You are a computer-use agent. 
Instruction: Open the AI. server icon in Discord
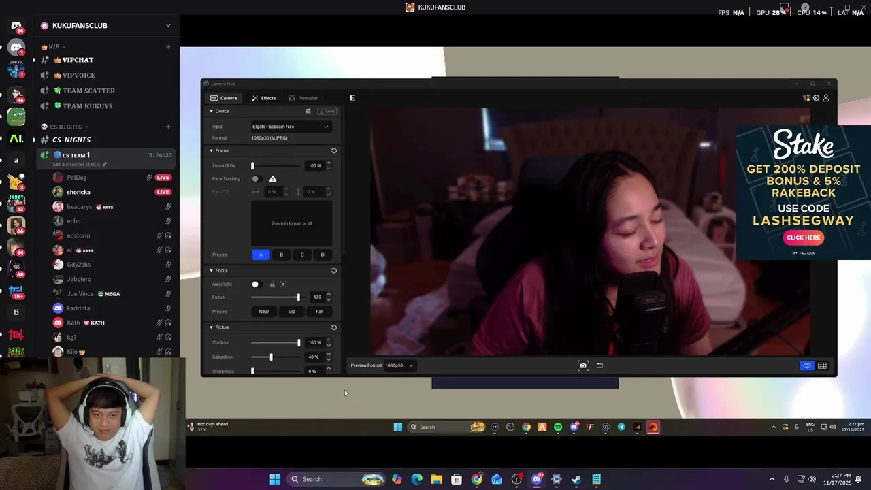click(x=16, y=138)
